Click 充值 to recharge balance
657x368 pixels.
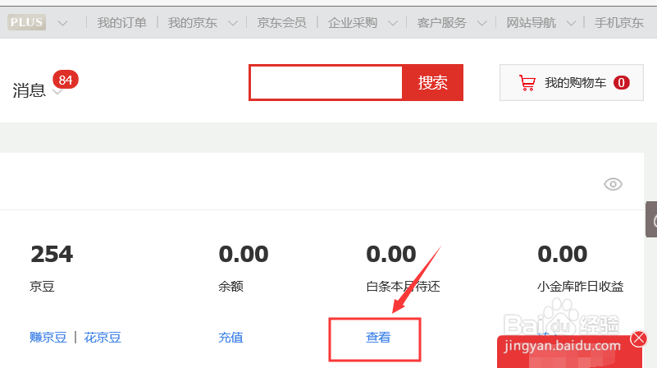(x=230, y=338)
